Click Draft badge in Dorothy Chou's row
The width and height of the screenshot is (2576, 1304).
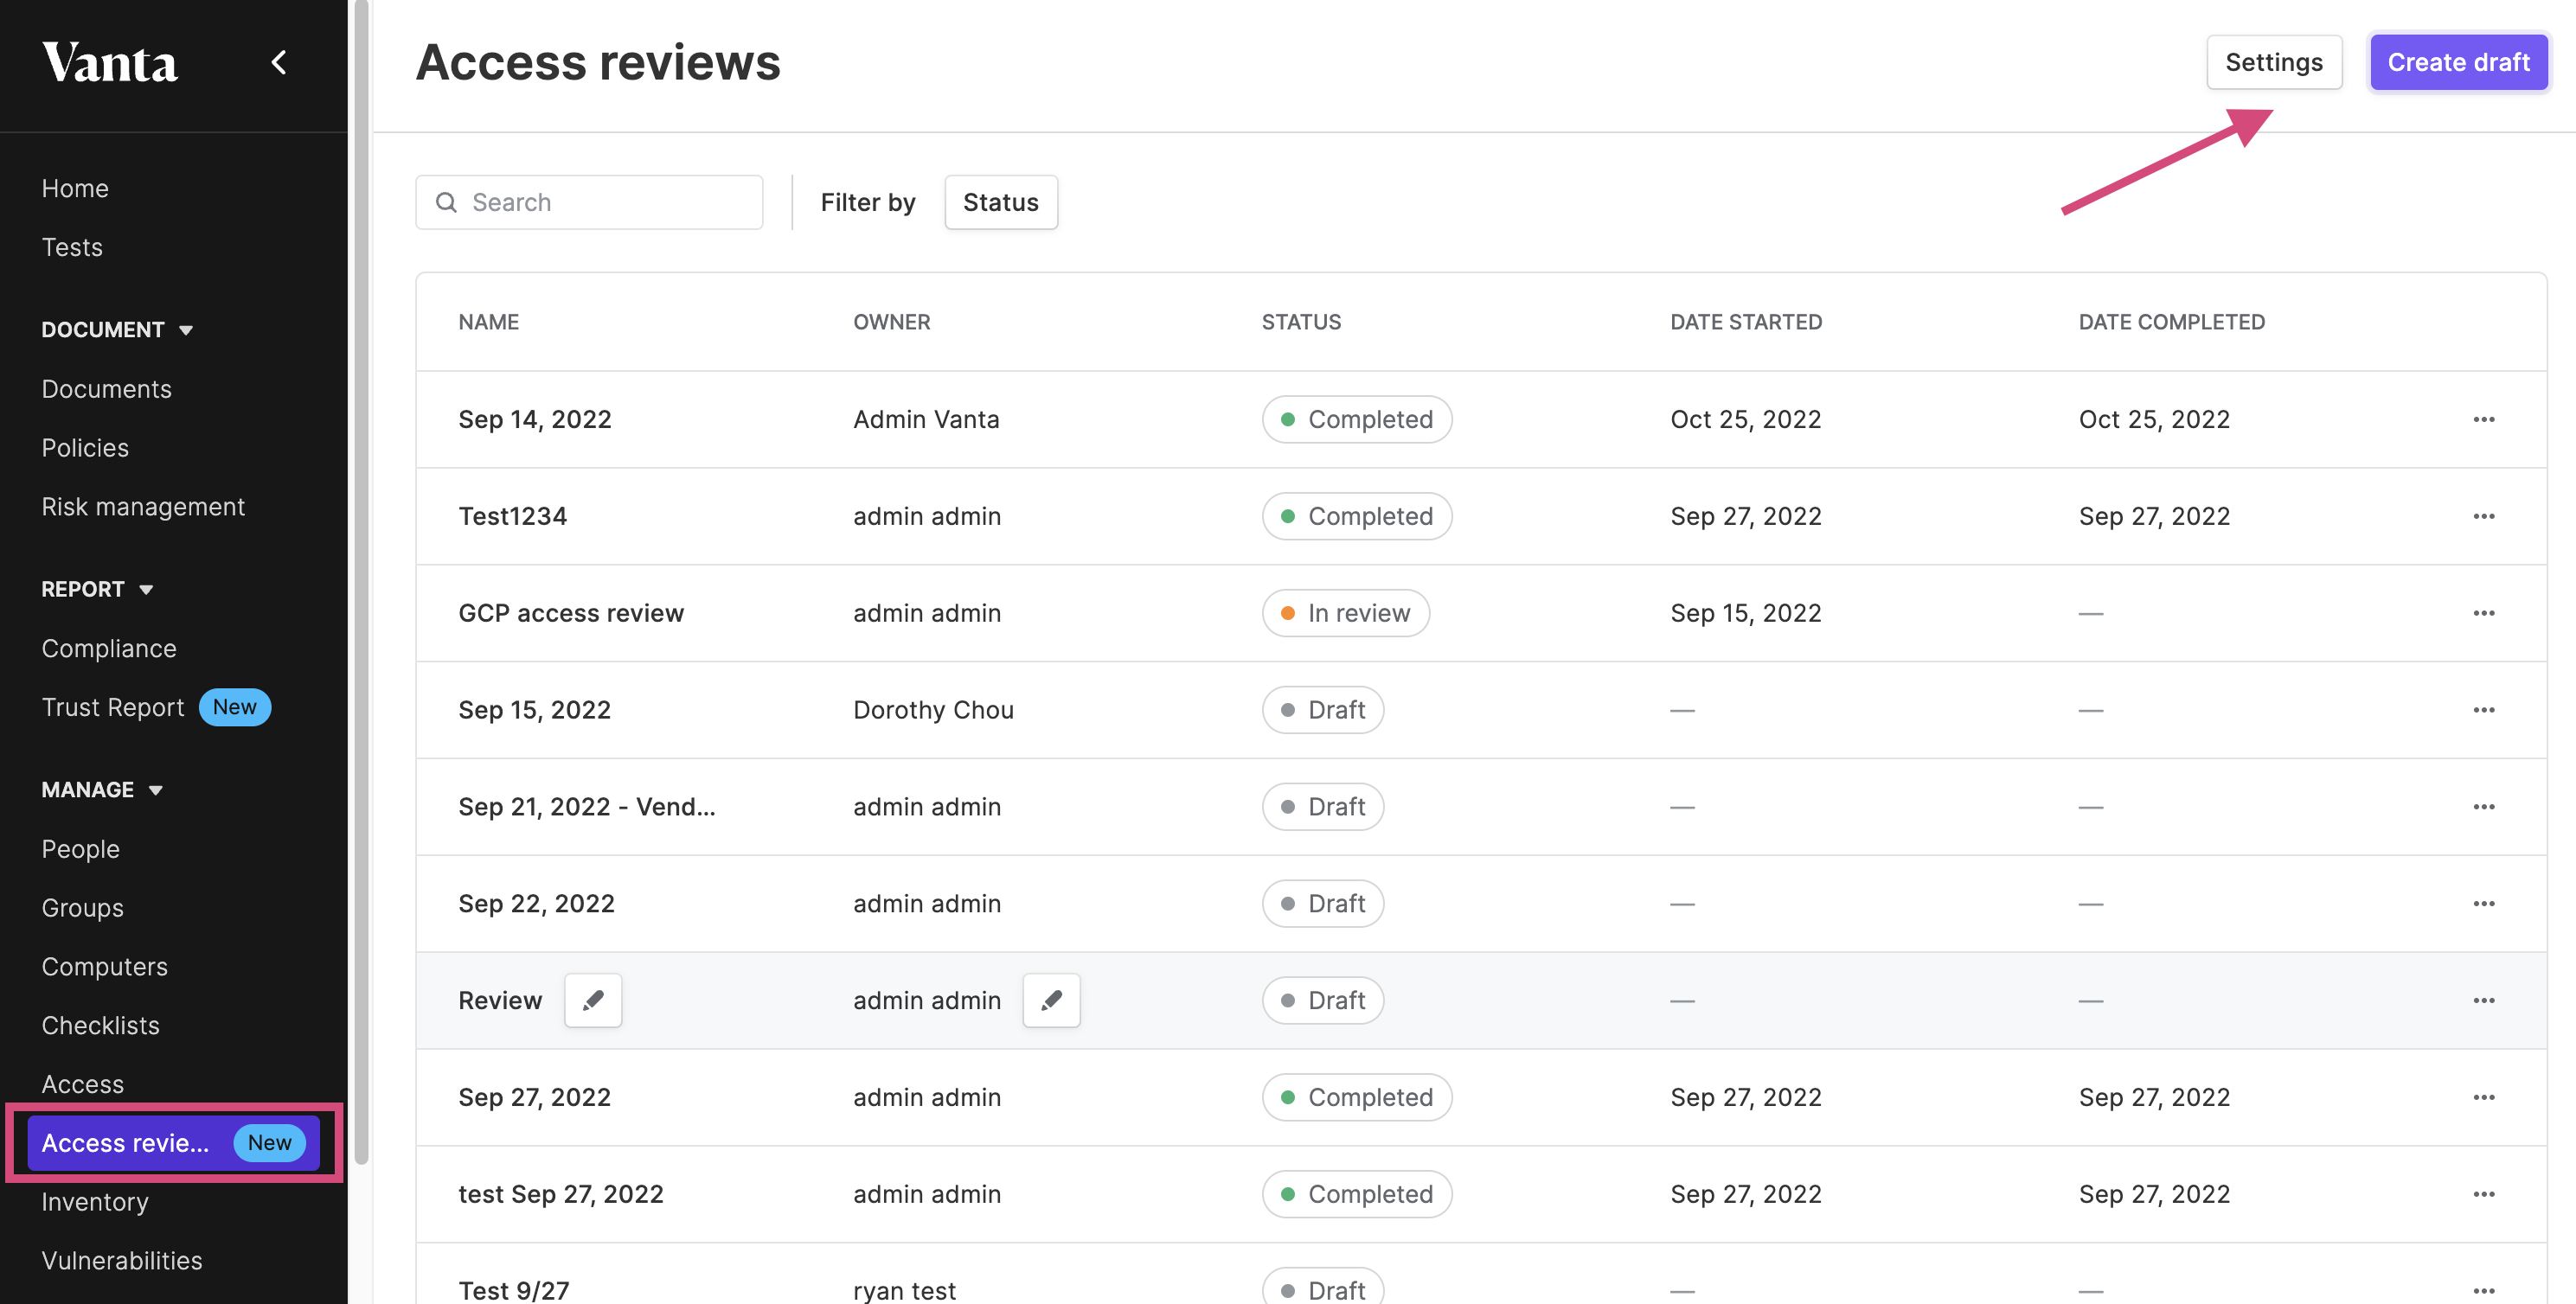tap(1323, 710)
